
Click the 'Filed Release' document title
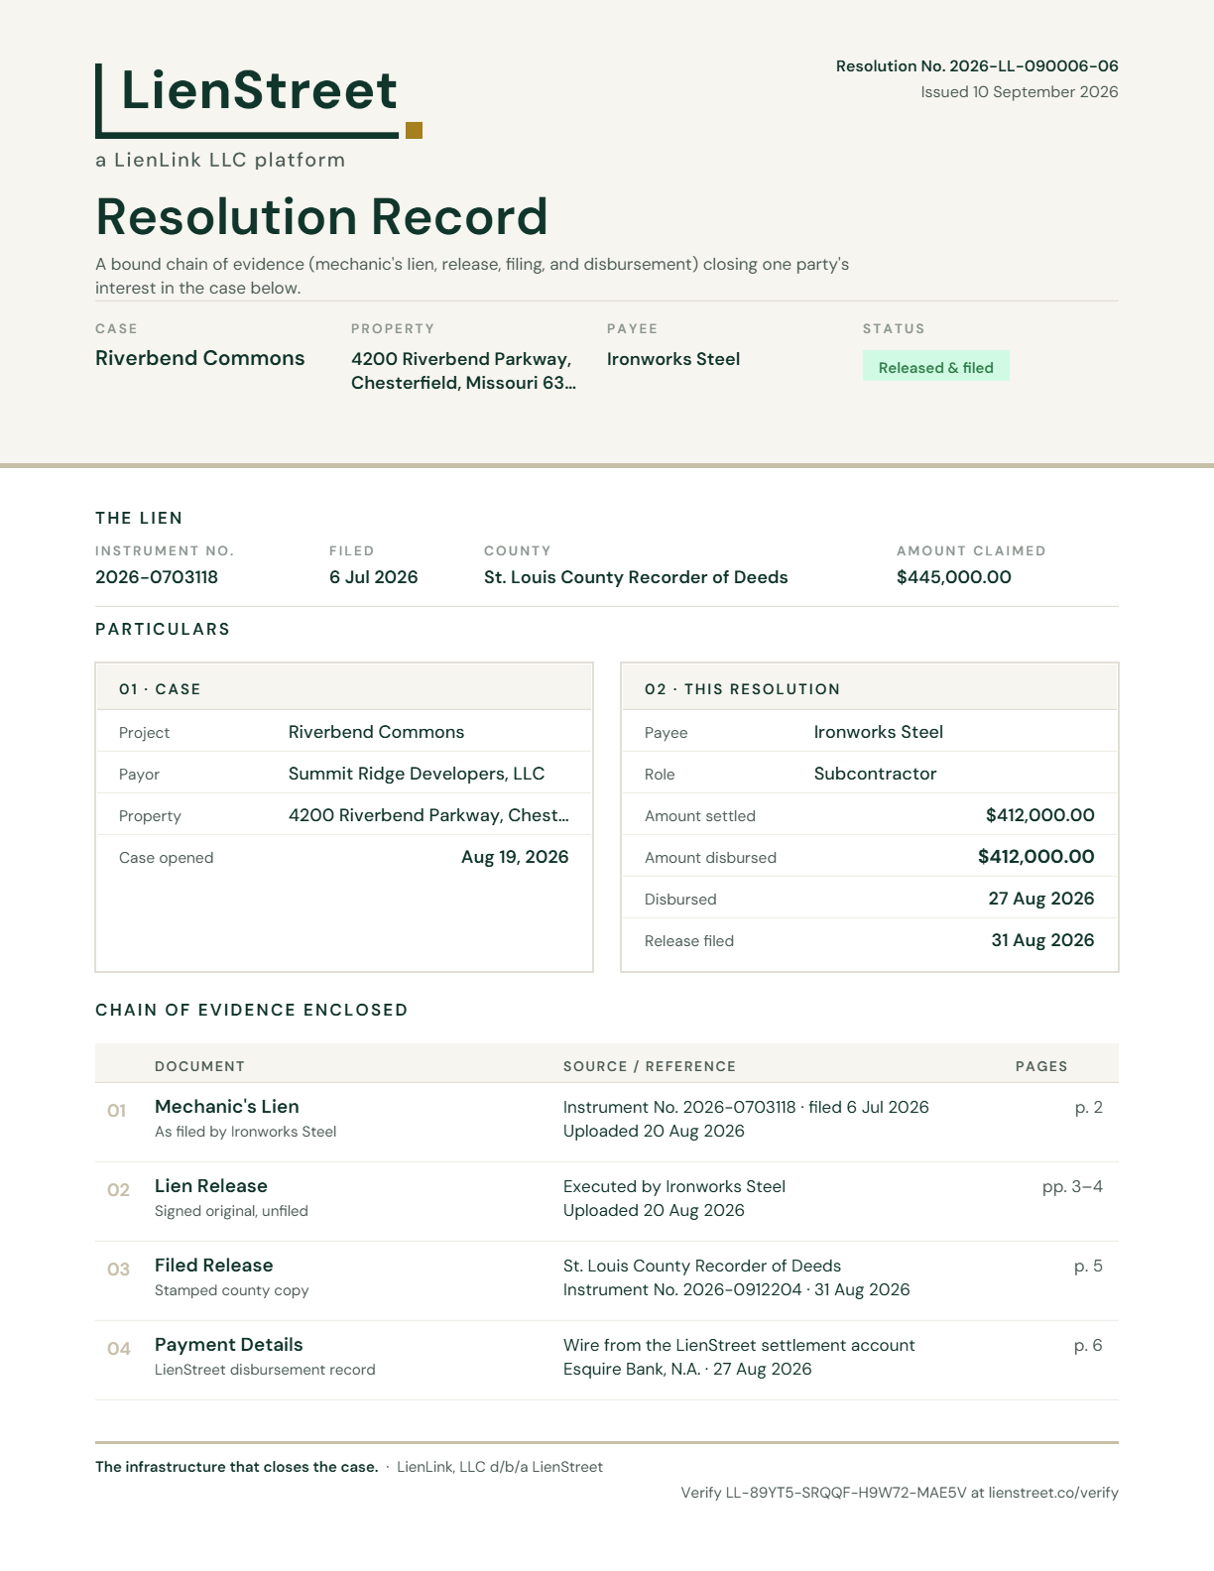coord(214,1266)
